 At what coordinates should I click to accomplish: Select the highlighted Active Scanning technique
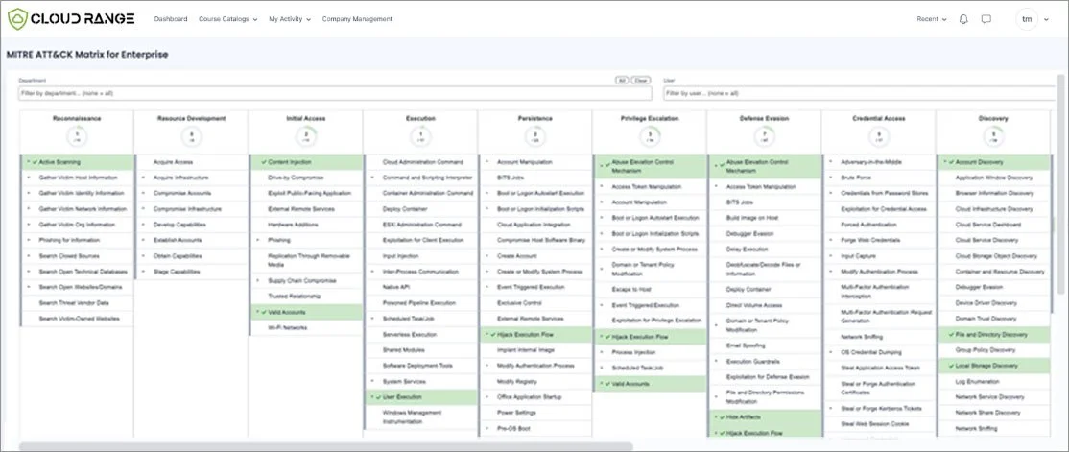tap(77, 162)
